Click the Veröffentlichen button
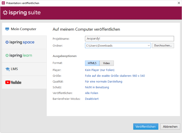This screenshot has height=133, width=182. [146, 126]
